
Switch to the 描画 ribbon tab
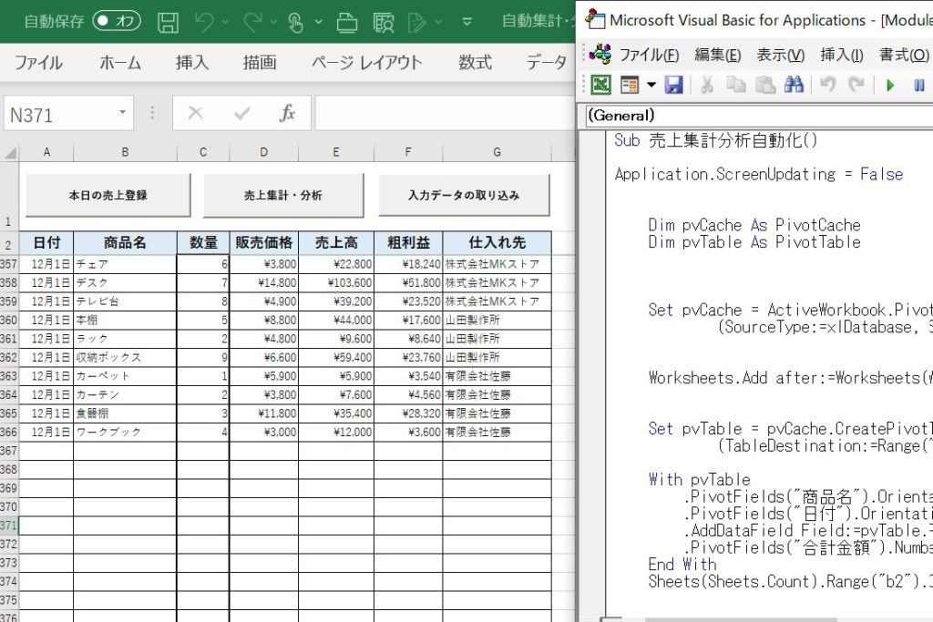260,63
